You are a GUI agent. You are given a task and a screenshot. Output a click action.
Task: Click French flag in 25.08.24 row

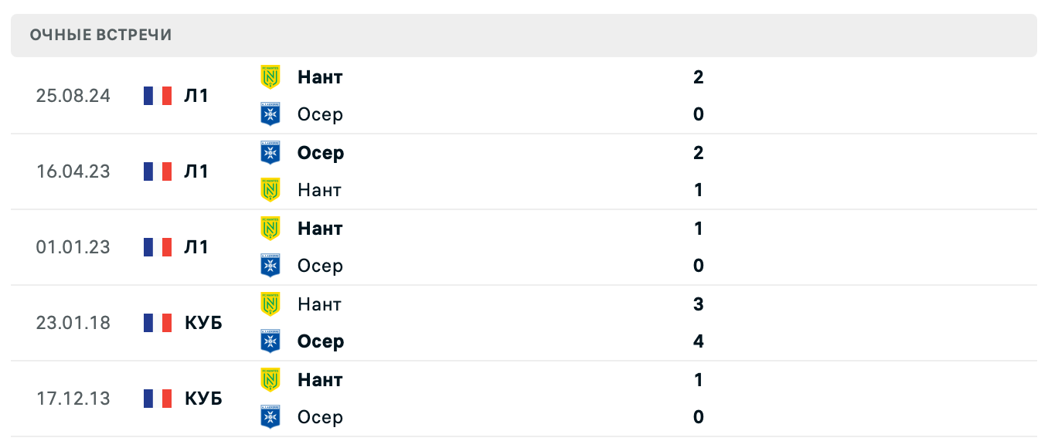[x=158, y=96]
